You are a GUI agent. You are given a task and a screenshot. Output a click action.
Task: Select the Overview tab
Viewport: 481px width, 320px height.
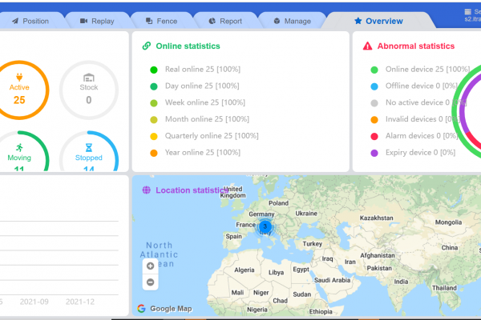(x=378, y=21)
